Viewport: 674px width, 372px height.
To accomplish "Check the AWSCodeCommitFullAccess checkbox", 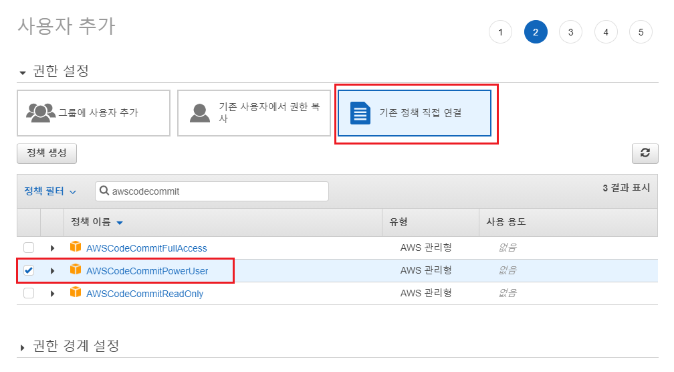I will tap(29, 248).
